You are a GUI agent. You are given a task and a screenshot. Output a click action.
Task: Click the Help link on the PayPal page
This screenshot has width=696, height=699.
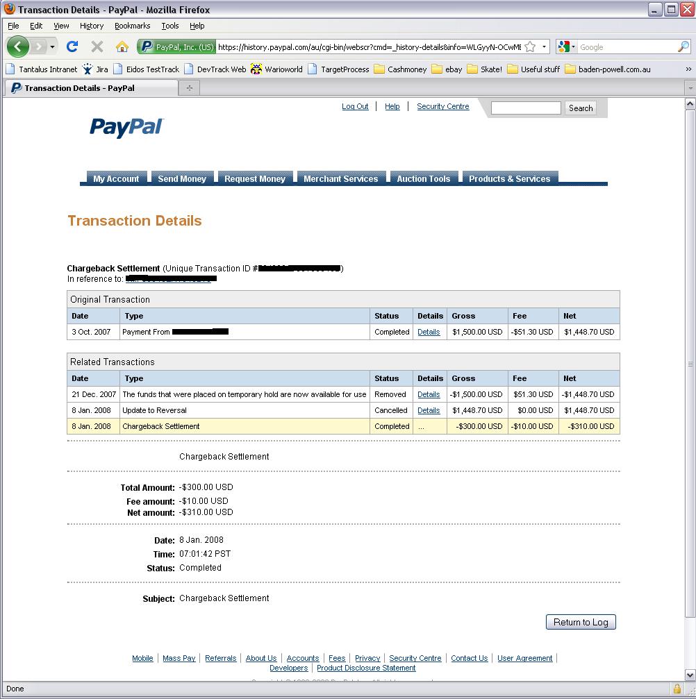click(x=392, y=106)
